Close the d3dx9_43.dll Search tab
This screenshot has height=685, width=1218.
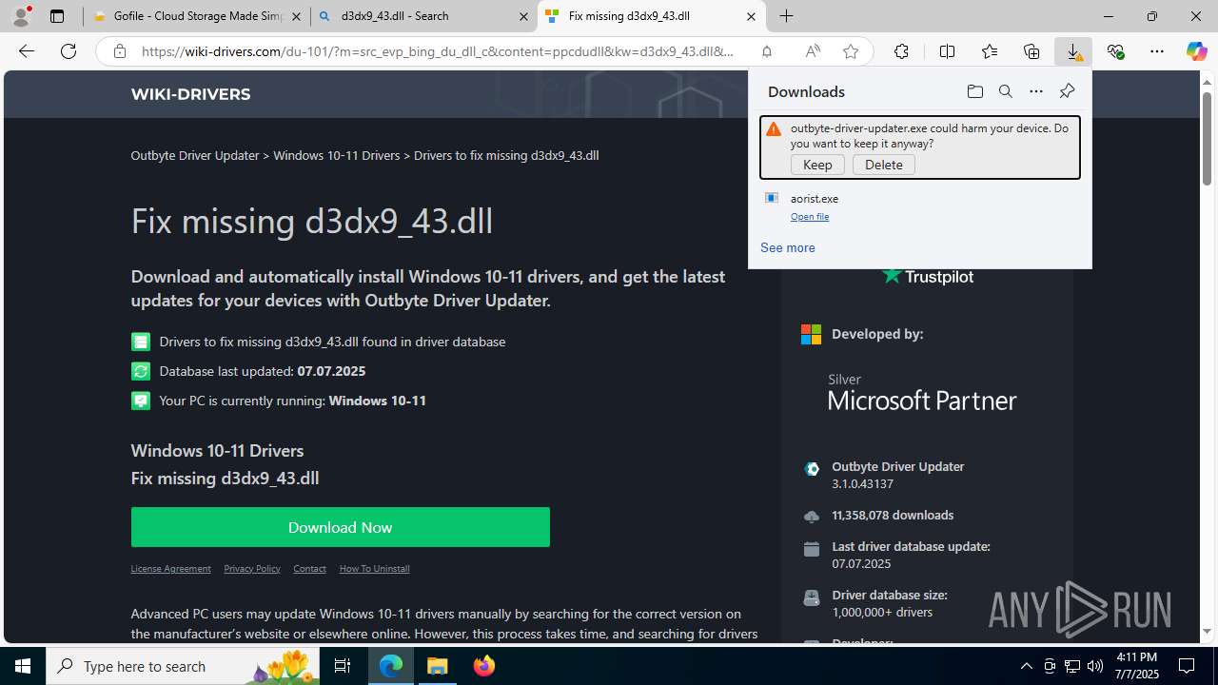[523, 16]
